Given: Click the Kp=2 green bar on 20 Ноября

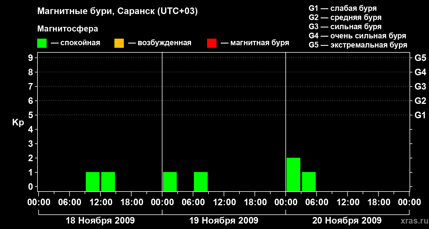Looking at the screenshot, I should coord(293,174).
